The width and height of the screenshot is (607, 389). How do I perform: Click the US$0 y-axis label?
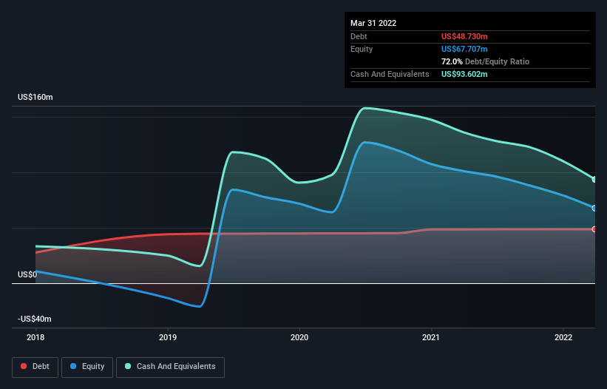[x=27, y=275]
